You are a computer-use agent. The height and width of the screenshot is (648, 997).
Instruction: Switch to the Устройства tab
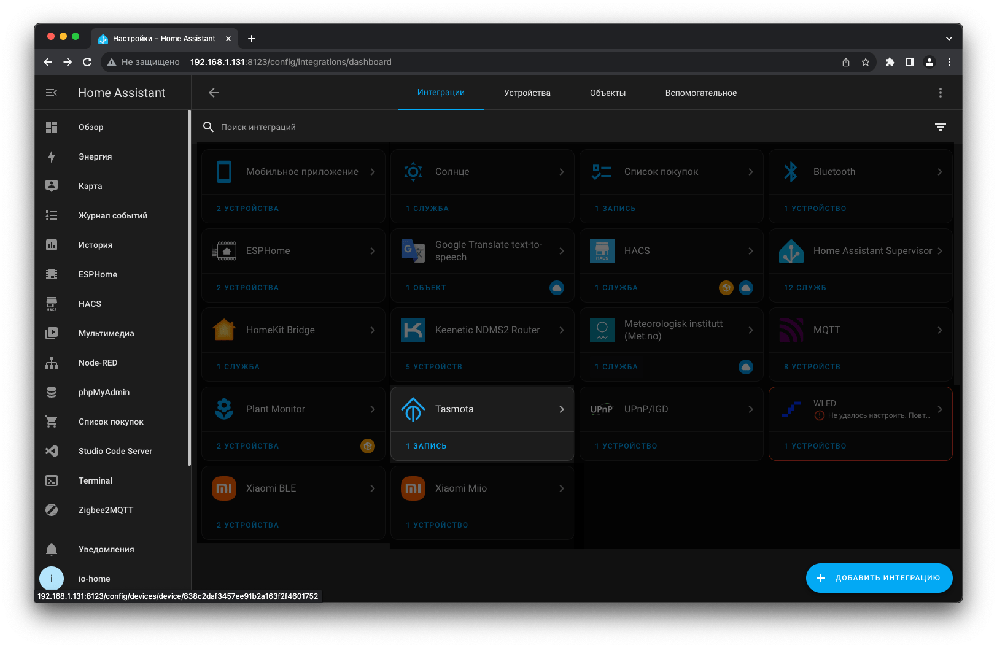pos(527,93)
